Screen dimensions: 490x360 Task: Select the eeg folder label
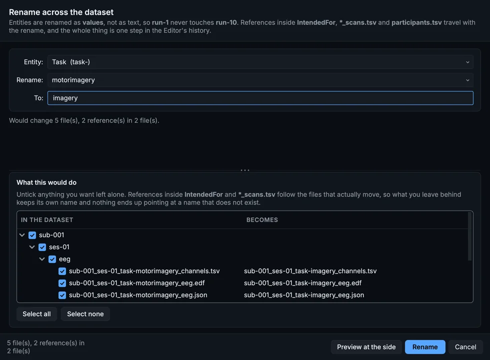click(x=64, y=259)
